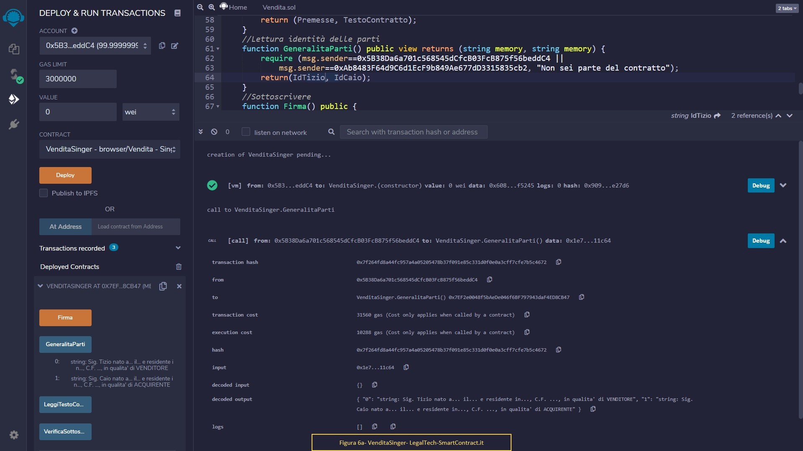Click the value amount input field
803x451 pixels.
pyautogui.click(x=78, y=112)
